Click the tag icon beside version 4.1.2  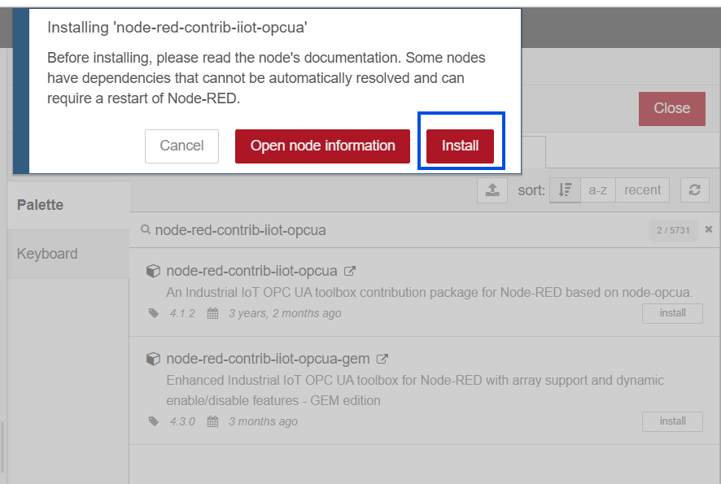pyautogui.click(x=154, y=313)
